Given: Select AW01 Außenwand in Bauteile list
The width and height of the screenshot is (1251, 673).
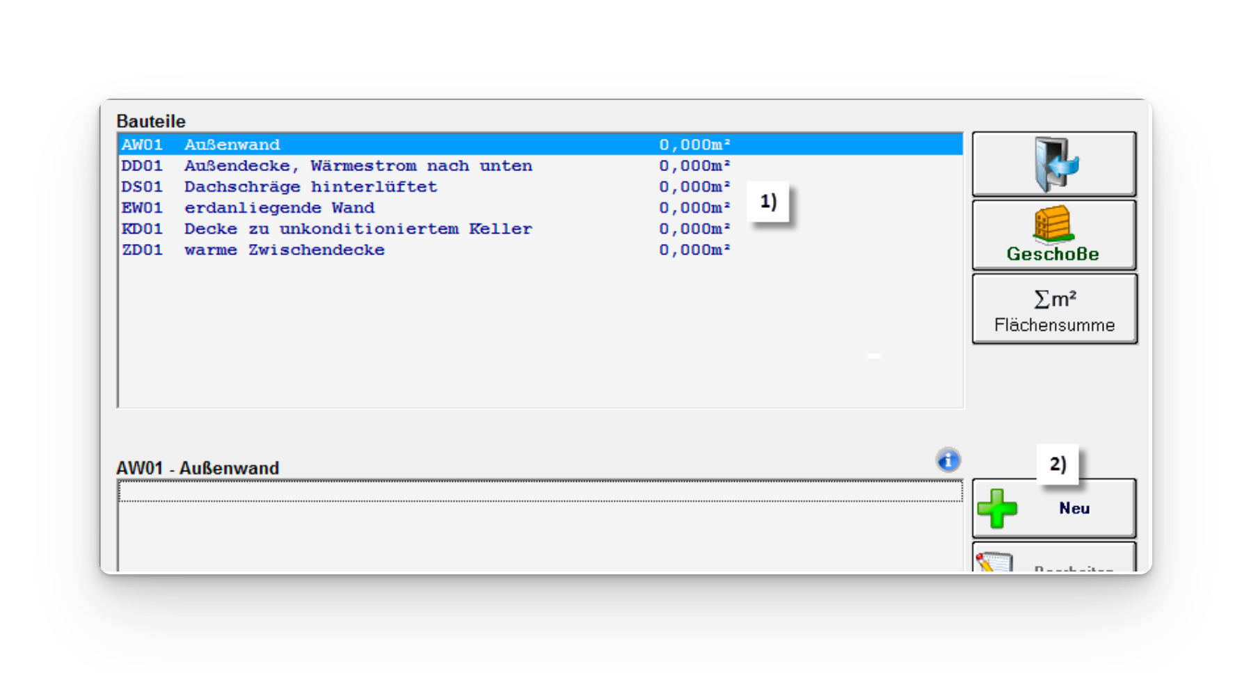Looking at the screenshot, I should tap(541, 145).
